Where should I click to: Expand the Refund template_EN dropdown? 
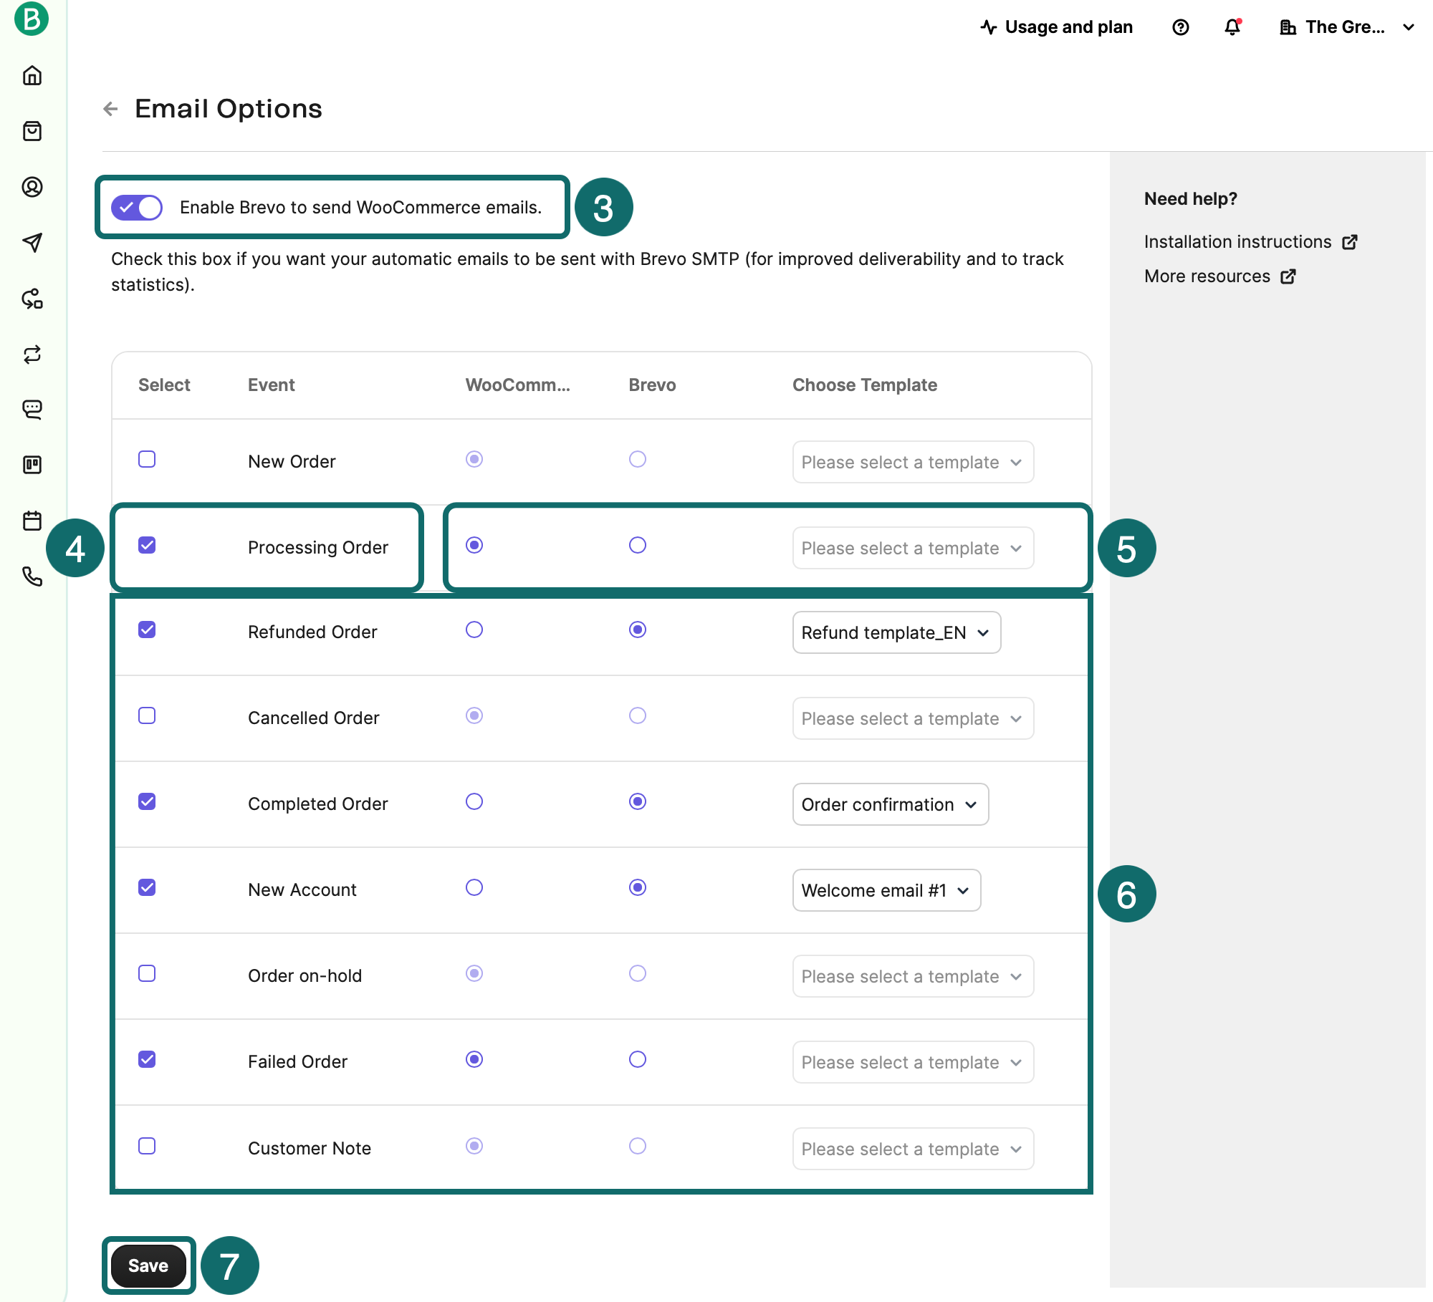896,632
